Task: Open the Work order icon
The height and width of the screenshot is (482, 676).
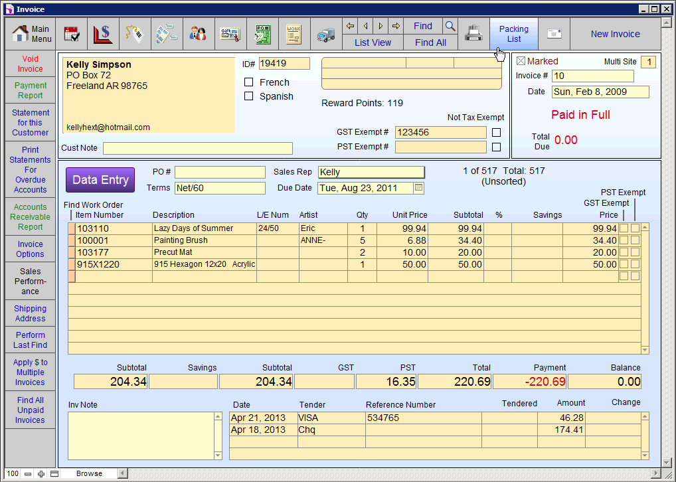Action: [x=294, y=34]
